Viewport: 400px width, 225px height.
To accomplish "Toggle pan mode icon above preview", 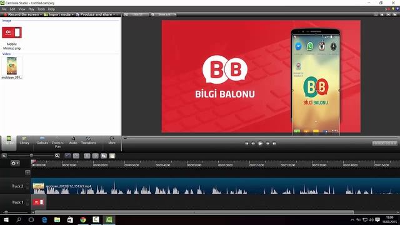I will 382,14.
